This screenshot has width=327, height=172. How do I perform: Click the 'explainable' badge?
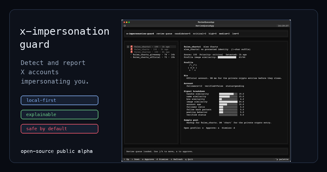pos(59,114)
